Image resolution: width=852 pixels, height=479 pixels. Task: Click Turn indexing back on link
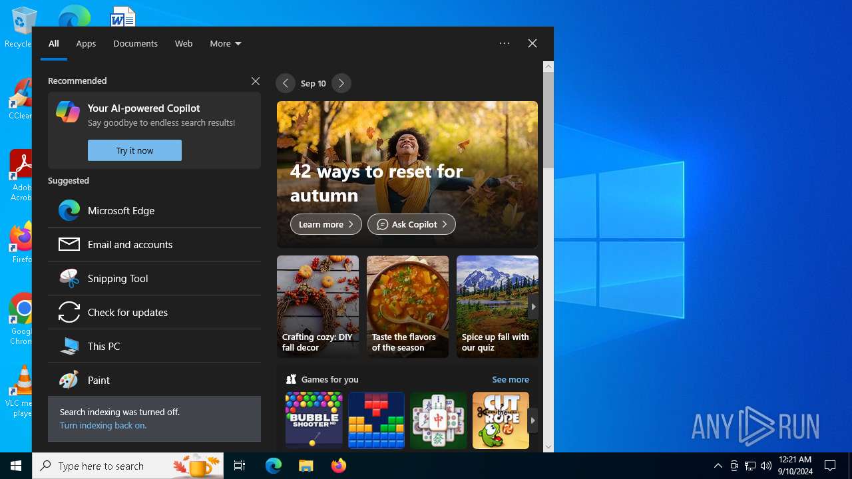point(103,425)
